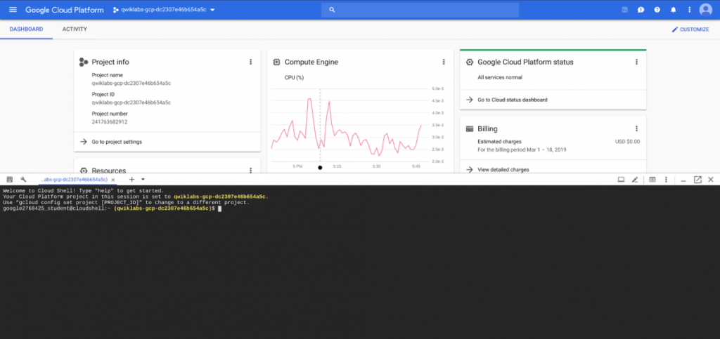Open the user account avatar

pos(705,10)
